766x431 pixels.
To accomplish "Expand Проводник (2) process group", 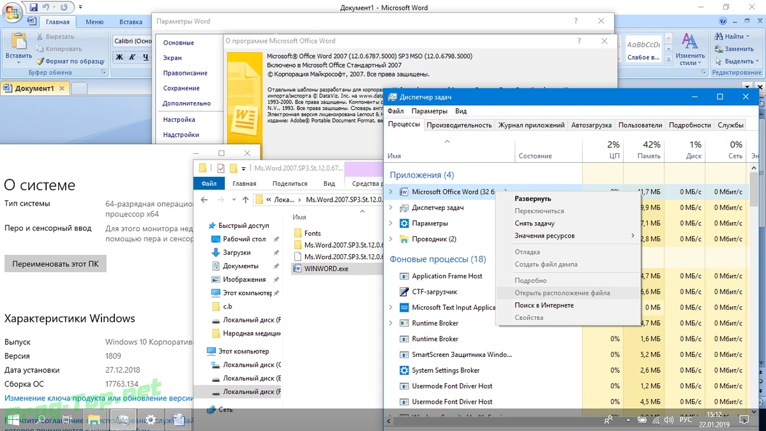I will point(391,239).
